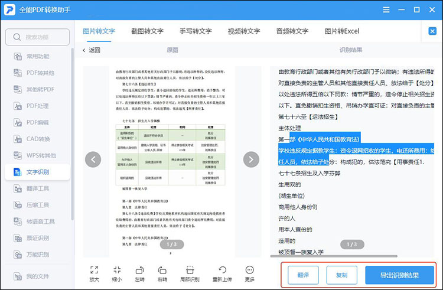Click the 放大 zoom in icon

click(95, 269)
